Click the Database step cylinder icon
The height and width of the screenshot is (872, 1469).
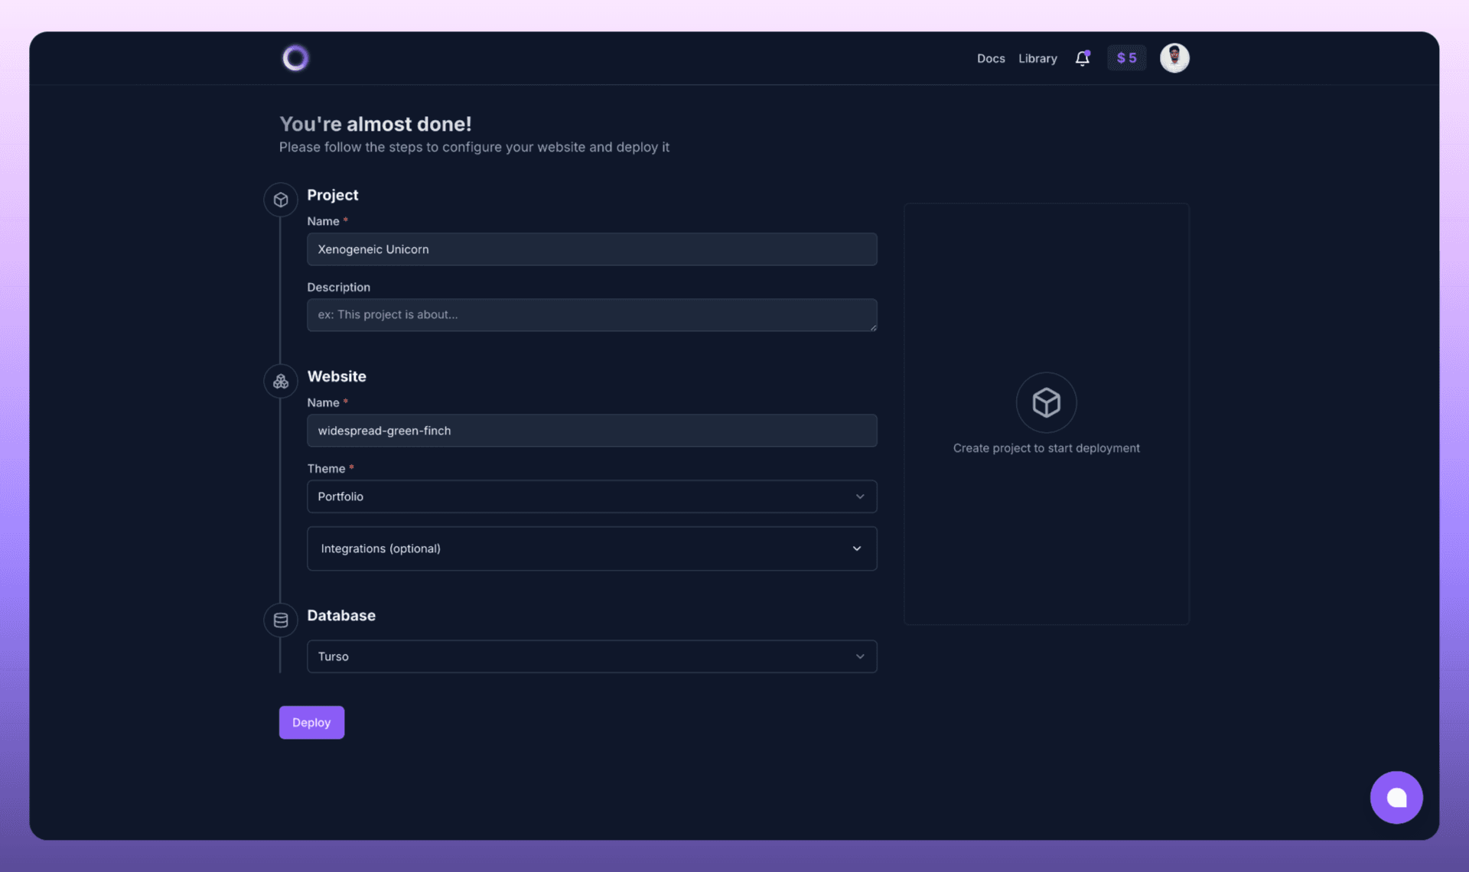click(281, 620)
